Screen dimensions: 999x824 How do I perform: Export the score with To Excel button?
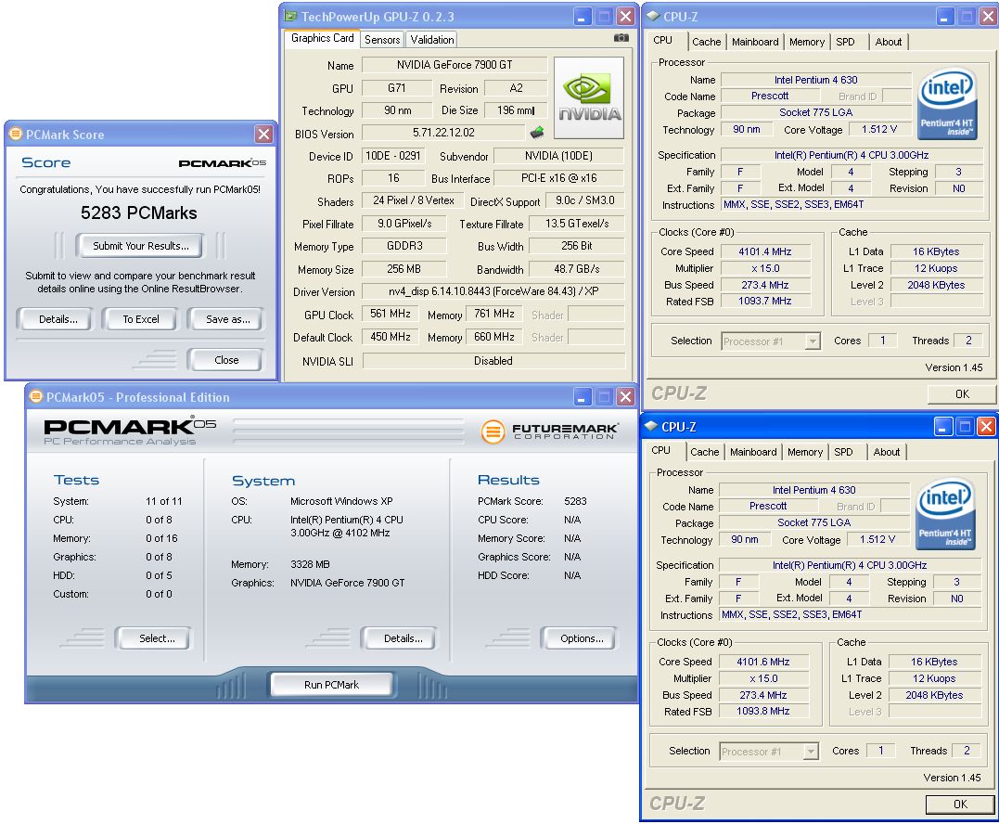click(141, 319)
